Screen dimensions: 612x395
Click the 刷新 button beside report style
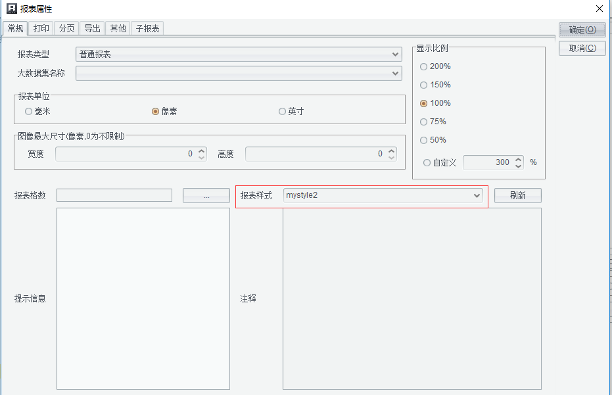pyautogui.click(x=517, y=196)
